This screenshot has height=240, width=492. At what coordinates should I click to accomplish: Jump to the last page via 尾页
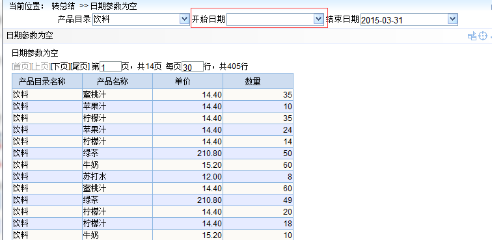tap(80, 66)
